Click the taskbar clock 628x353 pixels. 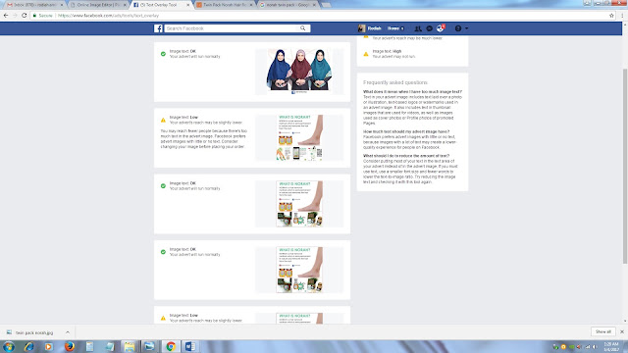[611, 346]
